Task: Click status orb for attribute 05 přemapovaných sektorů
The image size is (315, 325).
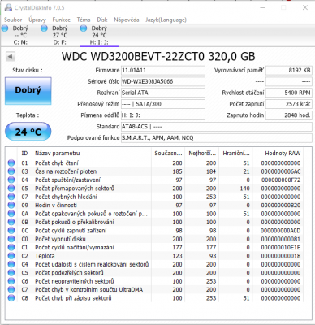Action: click(11, 188)
